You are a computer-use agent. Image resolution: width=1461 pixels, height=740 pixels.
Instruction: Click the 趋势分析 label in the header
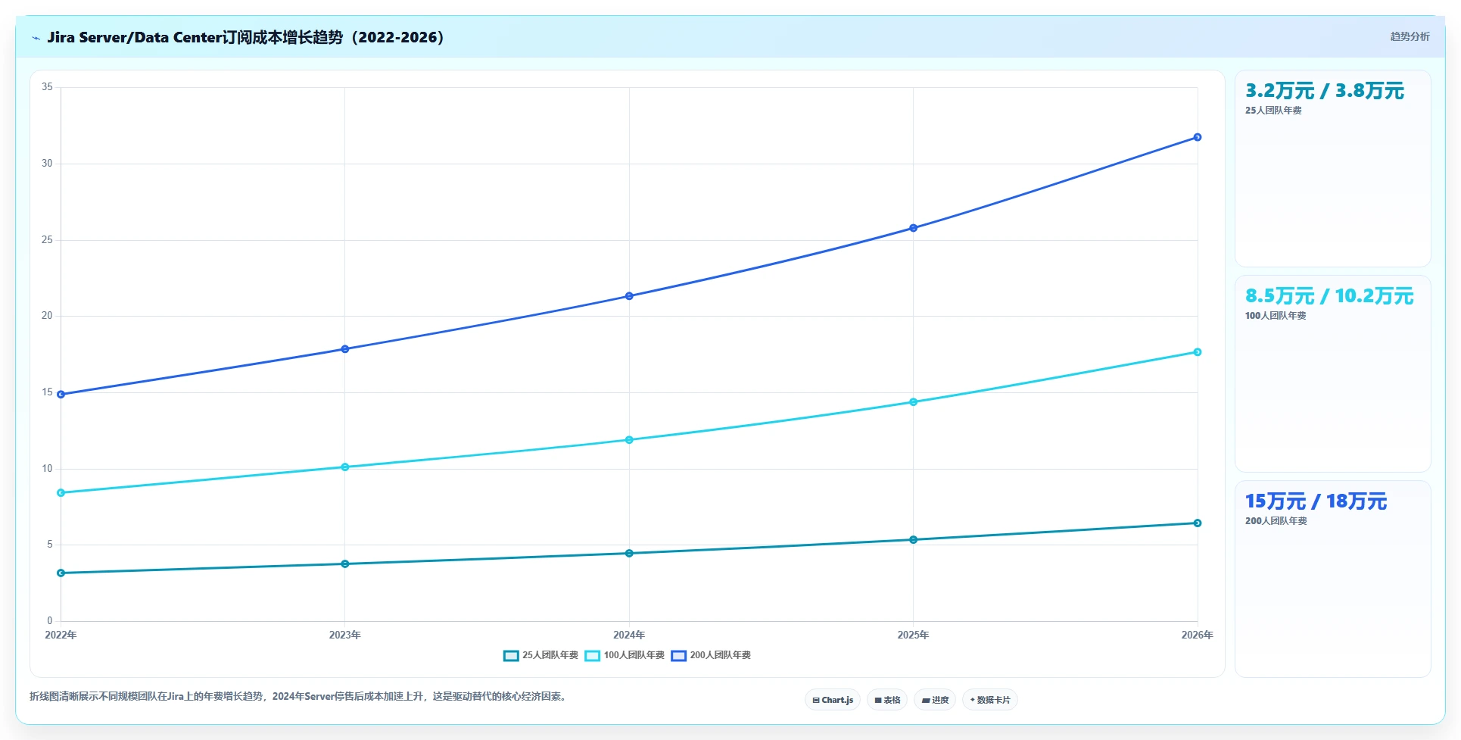click(1410, 36)
